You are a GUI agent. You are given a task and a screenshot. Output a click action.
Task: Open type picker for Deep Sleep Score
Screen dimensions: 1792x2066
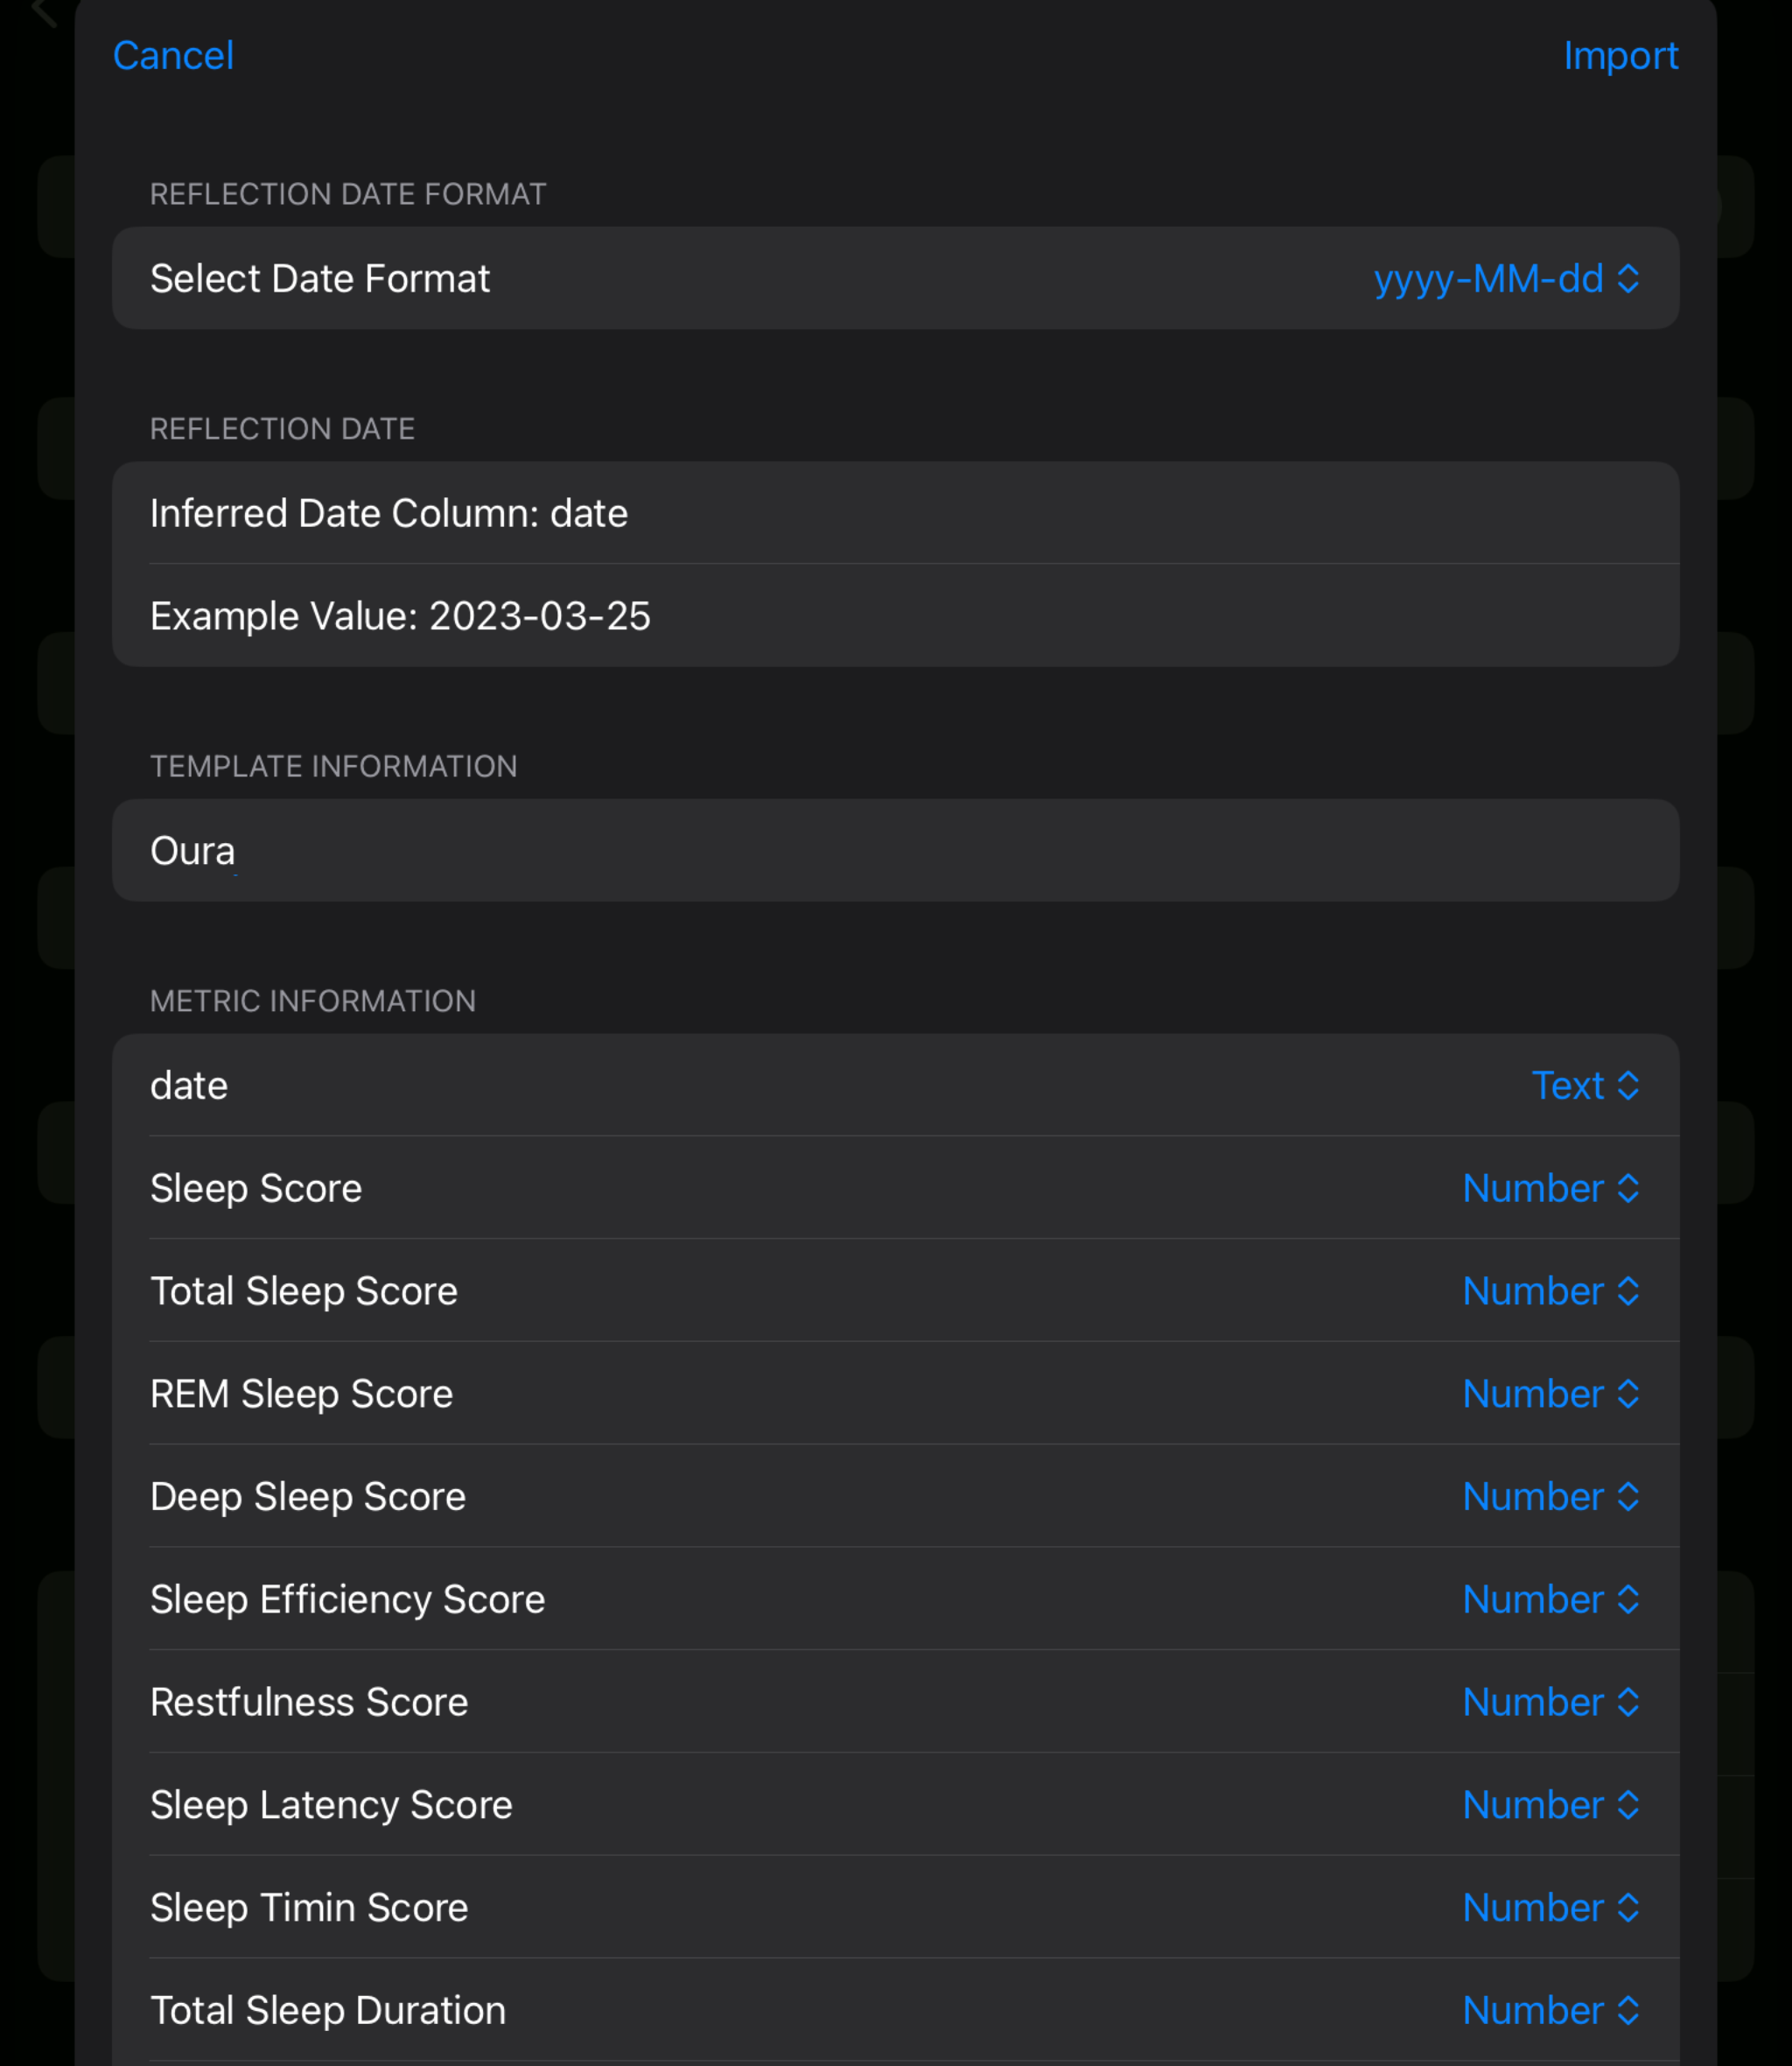(1551, 1497)
